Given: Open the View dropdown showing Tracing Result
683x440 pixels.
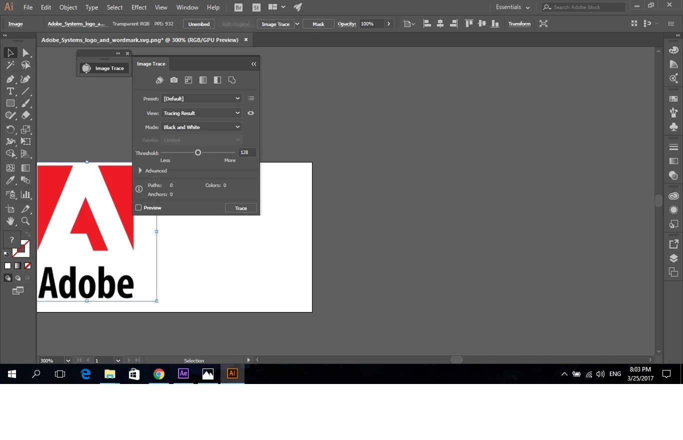Looking at the screenshot, I should tap(201, 113).
